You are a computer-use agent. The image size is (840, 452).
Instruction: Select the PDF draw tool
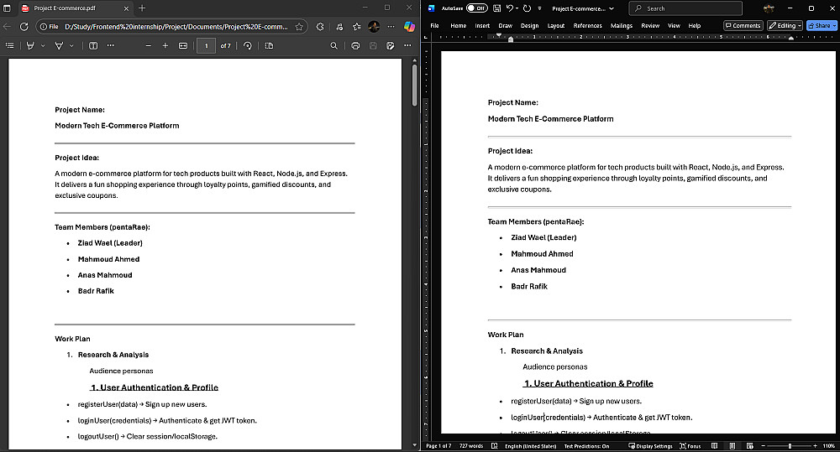(59, 46)
